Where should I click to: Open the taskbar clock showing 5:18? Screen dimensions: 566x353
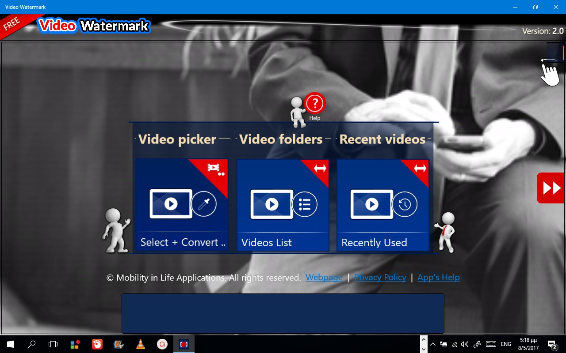[x=528, y=344]
